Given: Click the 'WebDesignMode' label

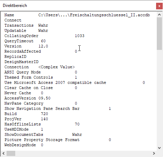Looking at the screenshot, I should [20, 145].
